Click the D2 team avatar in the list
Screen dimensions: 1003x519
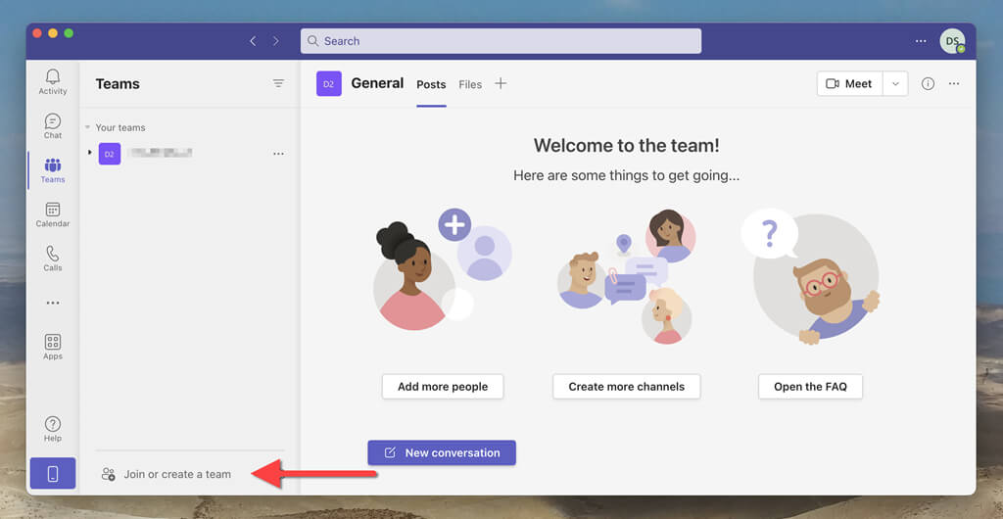click(x=110, y=154)
